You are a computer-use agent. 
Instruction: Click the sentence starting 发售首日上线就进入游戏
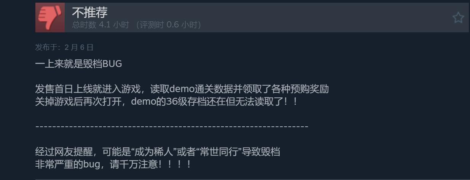pyautogui.click(x=182, y=89)
